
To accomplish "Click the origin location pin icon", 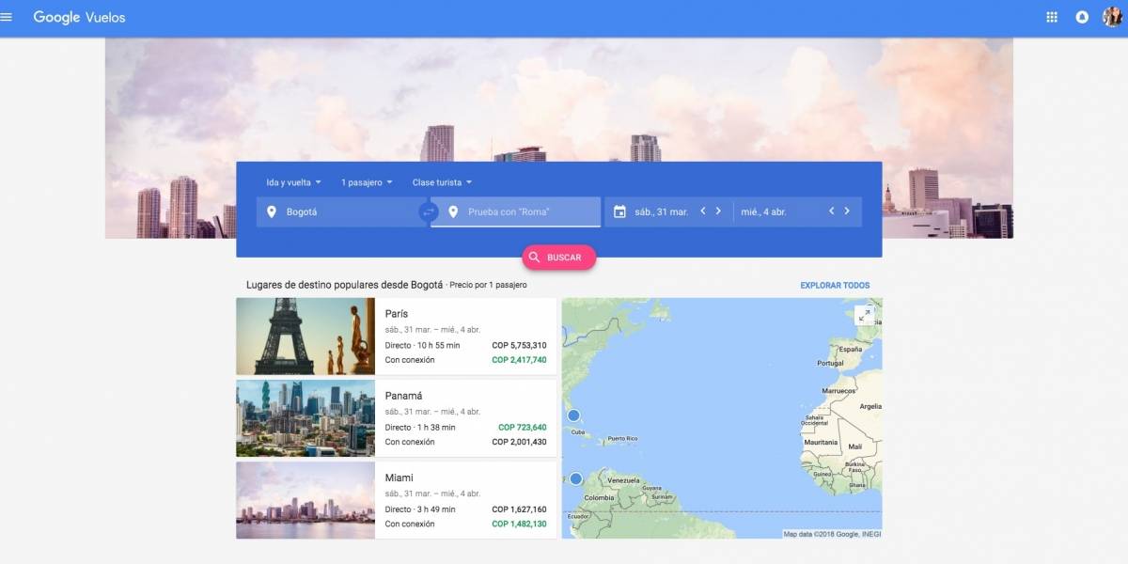I will point(272,211).
